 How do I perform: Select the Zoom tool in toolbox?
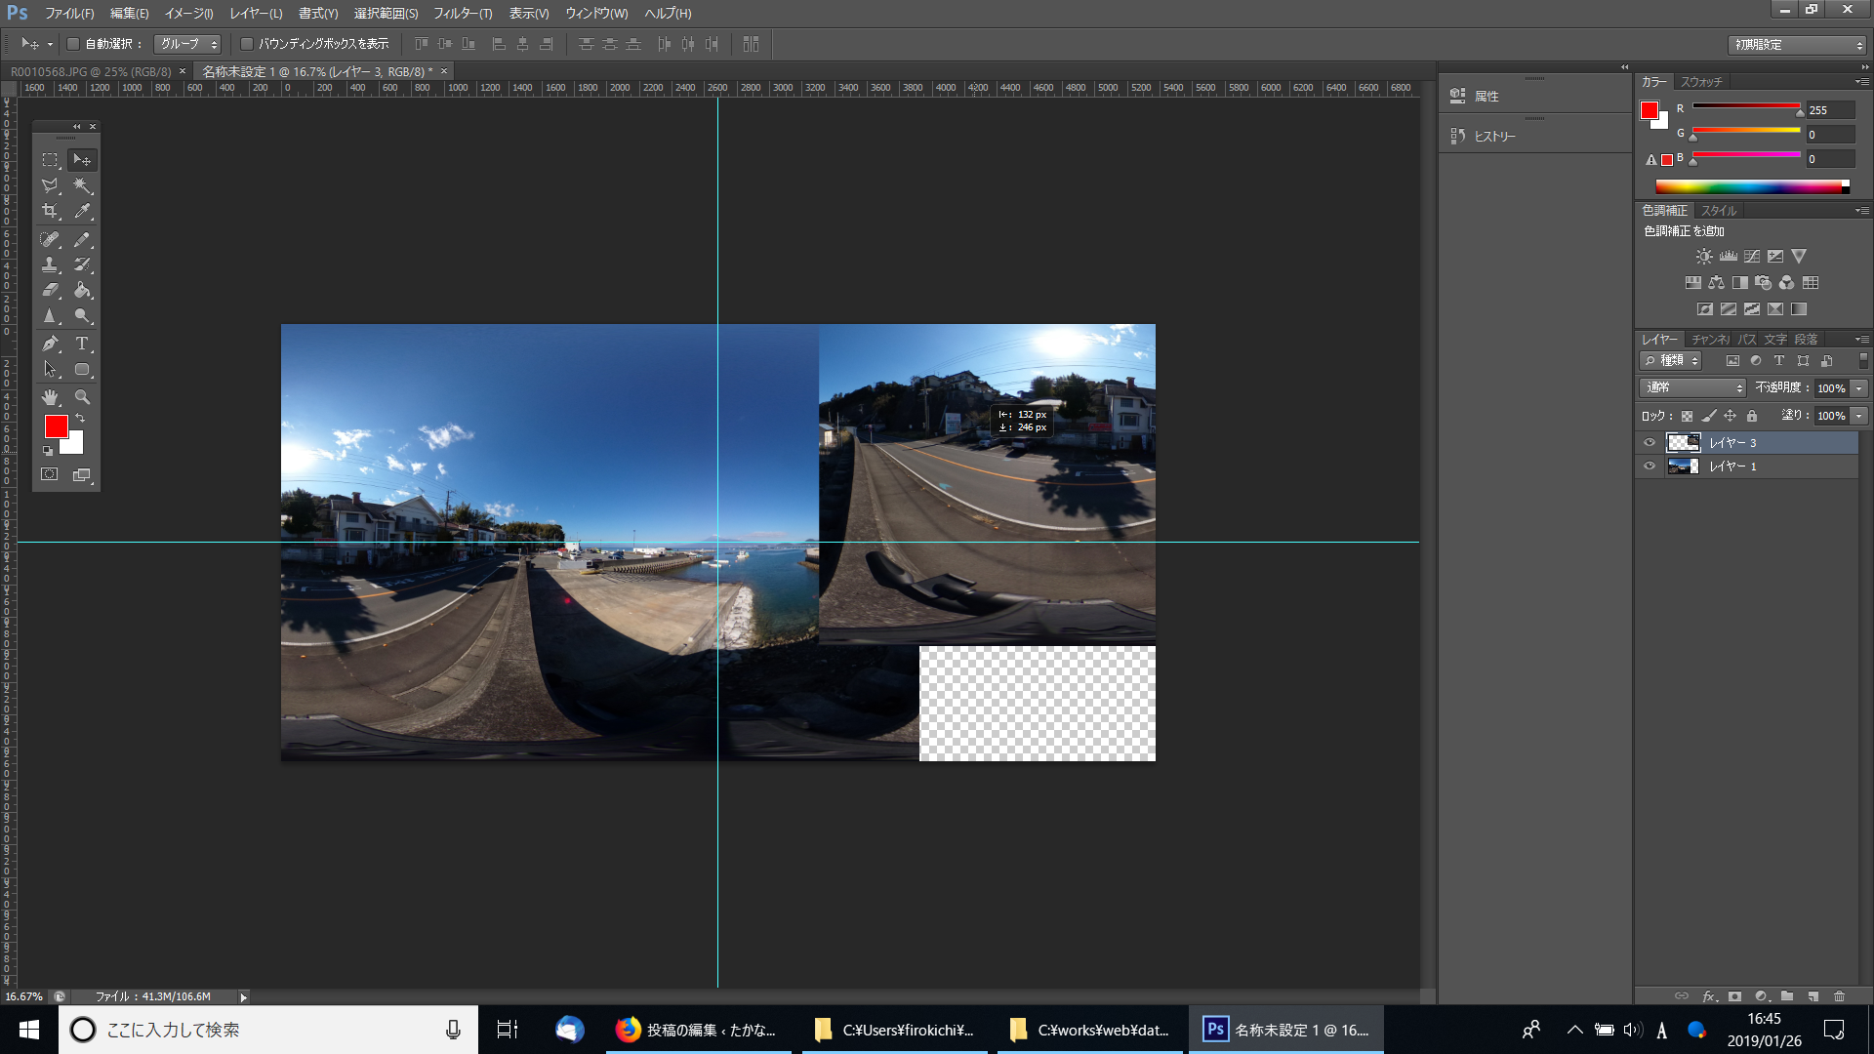coord(82,397)
